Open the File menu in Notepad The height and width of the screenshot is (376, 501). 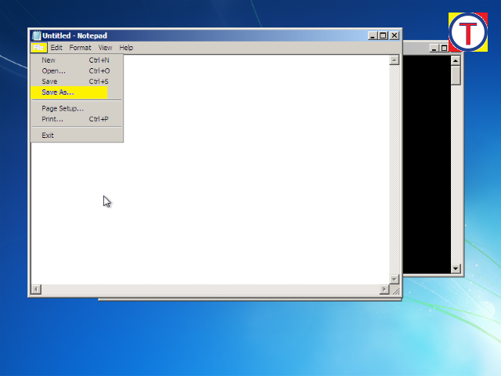click(38, 48)
